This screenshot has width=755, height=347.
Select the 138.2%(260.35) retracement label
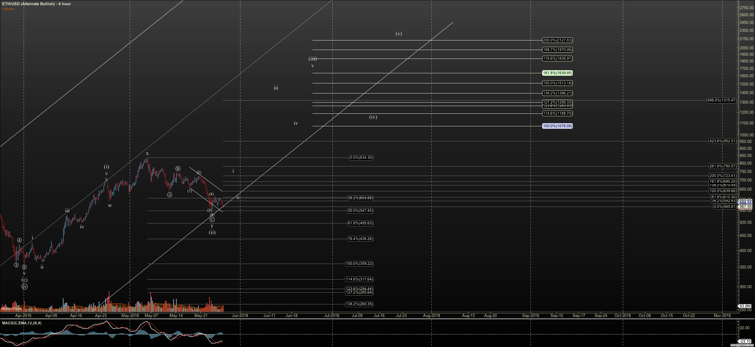(359, 304)
